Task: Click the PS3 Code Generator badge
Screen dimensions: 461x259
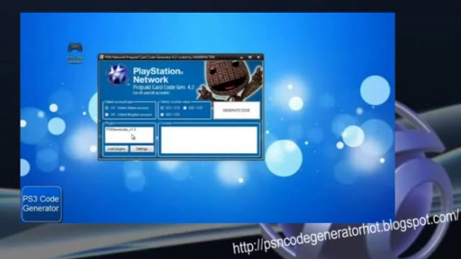Action: 41,204
